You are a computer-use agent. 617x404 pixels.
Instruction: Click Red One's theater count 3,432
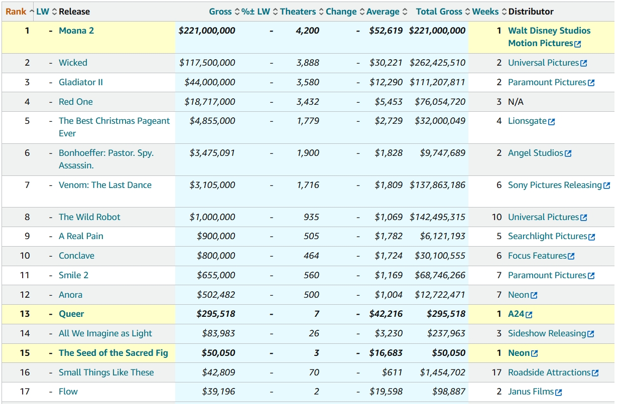pos(308,102)
